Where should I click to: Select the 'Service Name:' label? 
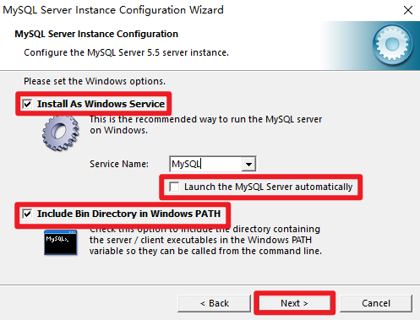pyautogui.click(x=119, y=164)
